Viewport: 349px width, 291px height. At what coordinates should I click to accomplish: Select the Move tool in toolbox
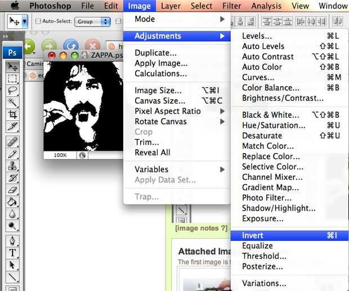tap(12, 67)
